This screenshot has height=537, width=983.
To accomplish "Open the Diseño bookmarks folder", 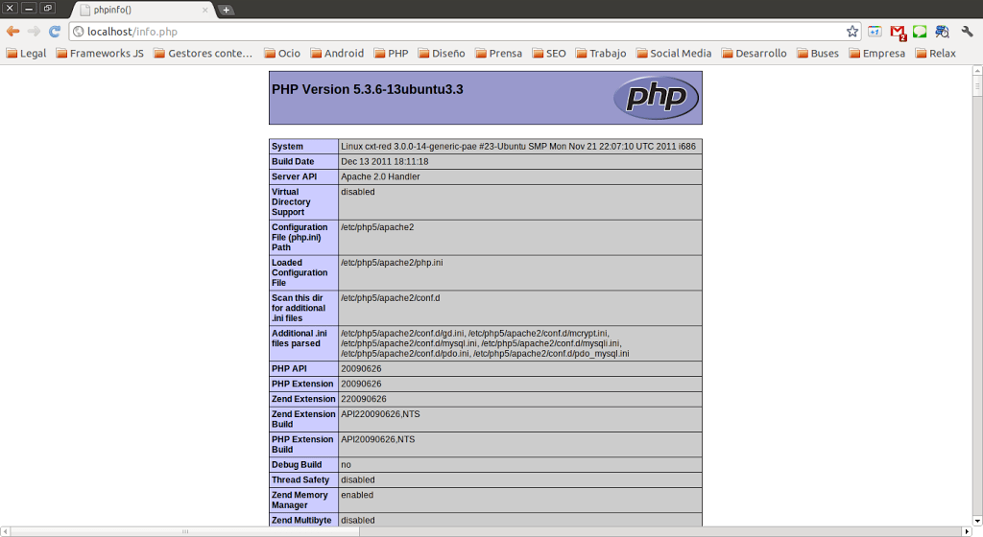I will coord(442,53).
